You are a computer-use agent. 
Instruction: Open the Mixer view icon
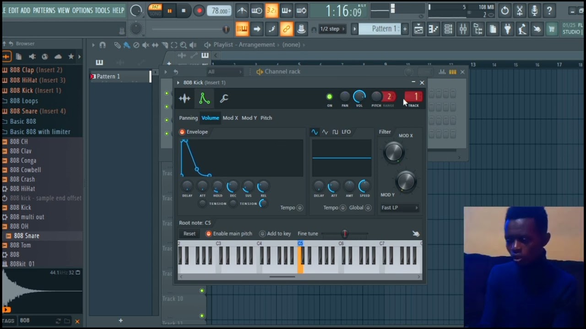463,30
